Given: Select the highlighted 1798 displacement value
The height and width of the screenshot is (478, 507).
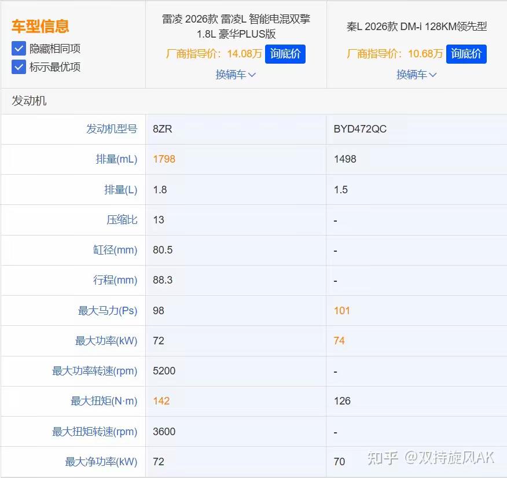Looking at the screenshot, I should point(164,159).
